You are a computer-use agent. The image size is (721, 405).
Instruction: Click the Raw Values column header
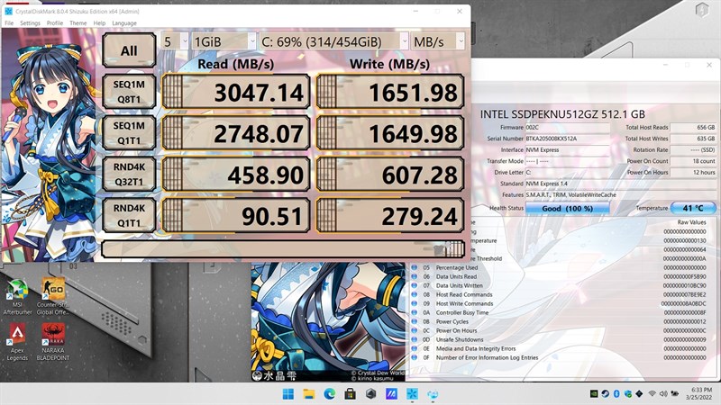click(691, 222)
